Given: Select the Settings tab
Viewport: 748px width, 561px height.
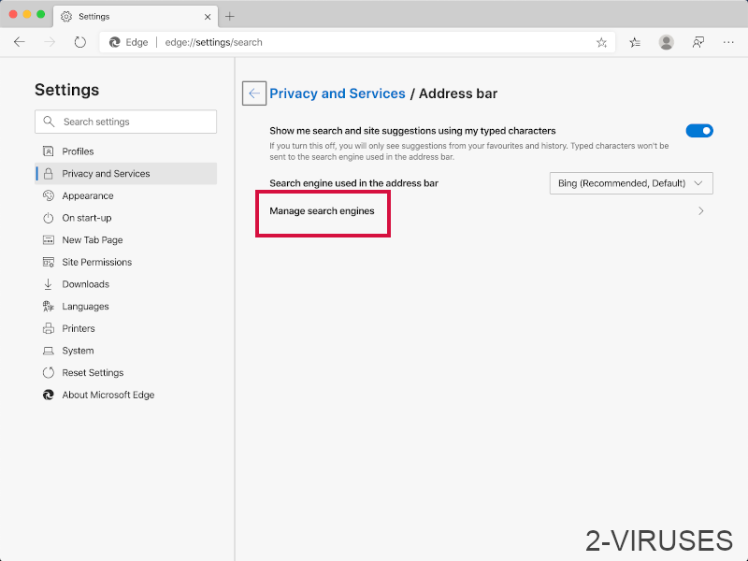Looking at the screenshot, I should [x=136, y=17].
